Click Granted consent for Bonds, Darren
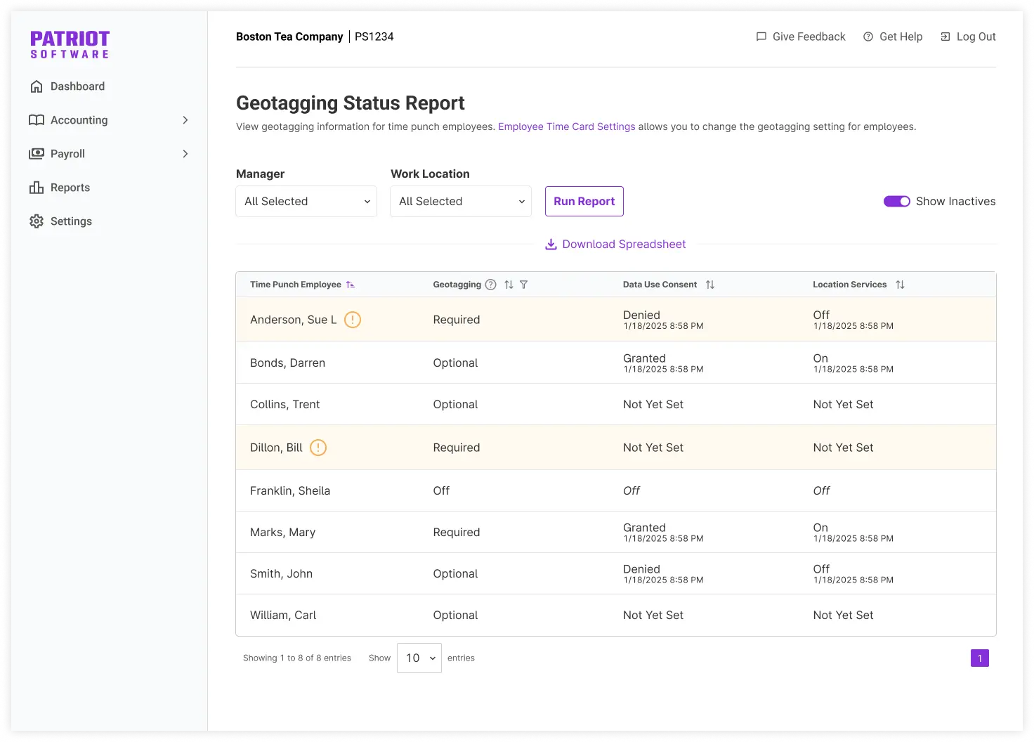 644,358
